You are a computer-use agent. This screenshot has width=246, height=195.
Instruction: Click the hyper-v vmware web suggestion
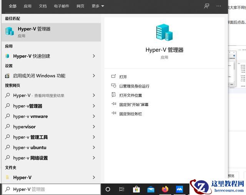point(51,116)
